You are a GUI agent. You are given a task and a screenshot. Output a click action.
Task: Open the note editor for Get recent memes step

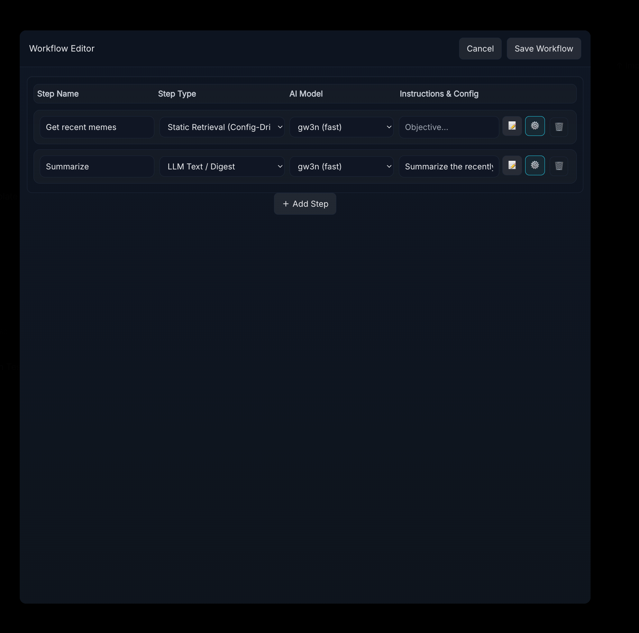pos(512,126)
